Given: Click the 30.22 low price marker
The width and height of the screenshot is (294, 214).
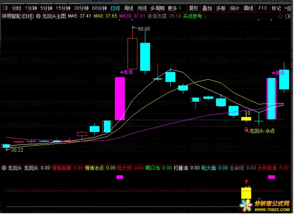Looking at the screenshot, I should tap(17, 150).
